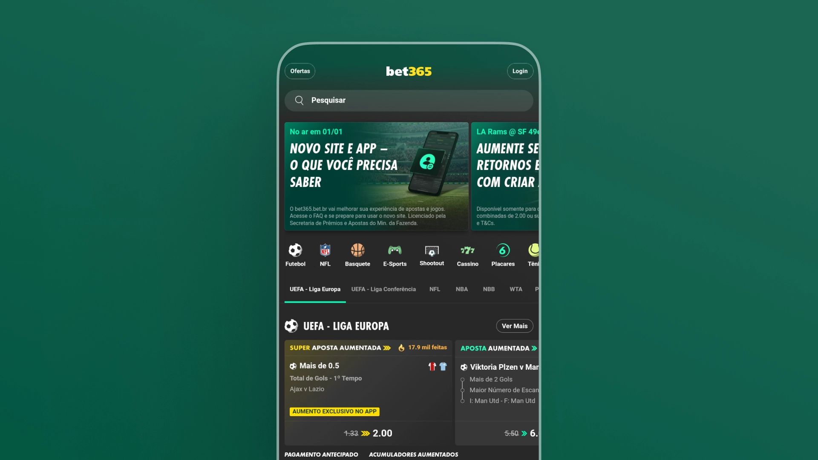Expand NBA tab section

tap(461, 289)
